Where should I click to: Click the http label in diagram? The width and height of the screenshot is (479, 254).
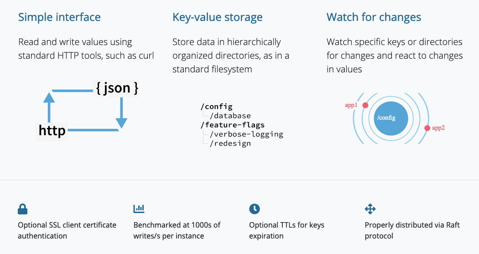[x=52, y=131]
